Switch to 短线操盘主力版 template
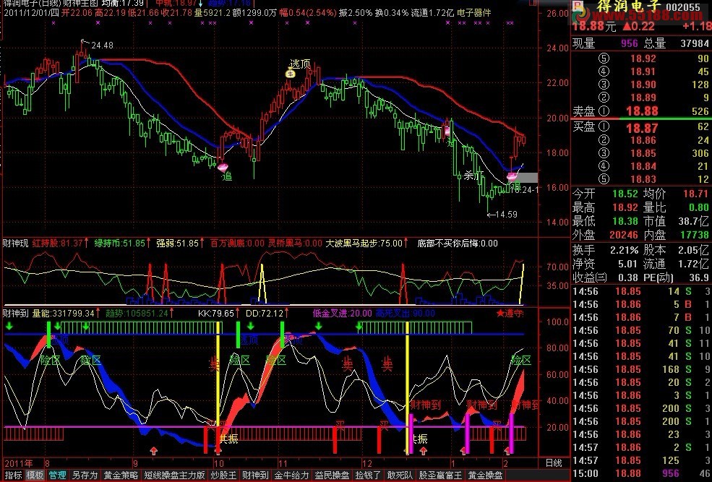 (x=174, y=475)
